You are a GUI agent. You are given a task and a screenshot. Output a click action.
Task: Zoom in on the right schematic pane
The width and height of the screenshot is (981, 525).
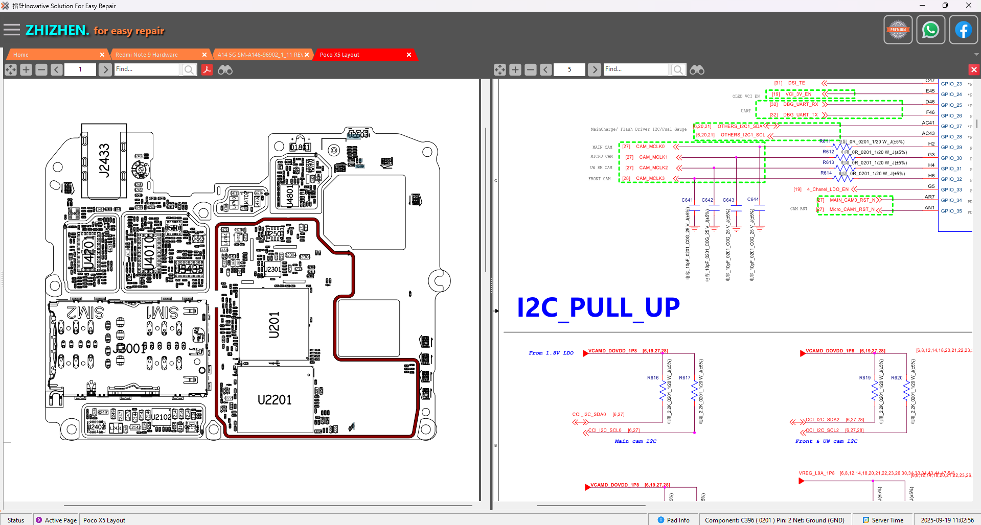point(515,69)
